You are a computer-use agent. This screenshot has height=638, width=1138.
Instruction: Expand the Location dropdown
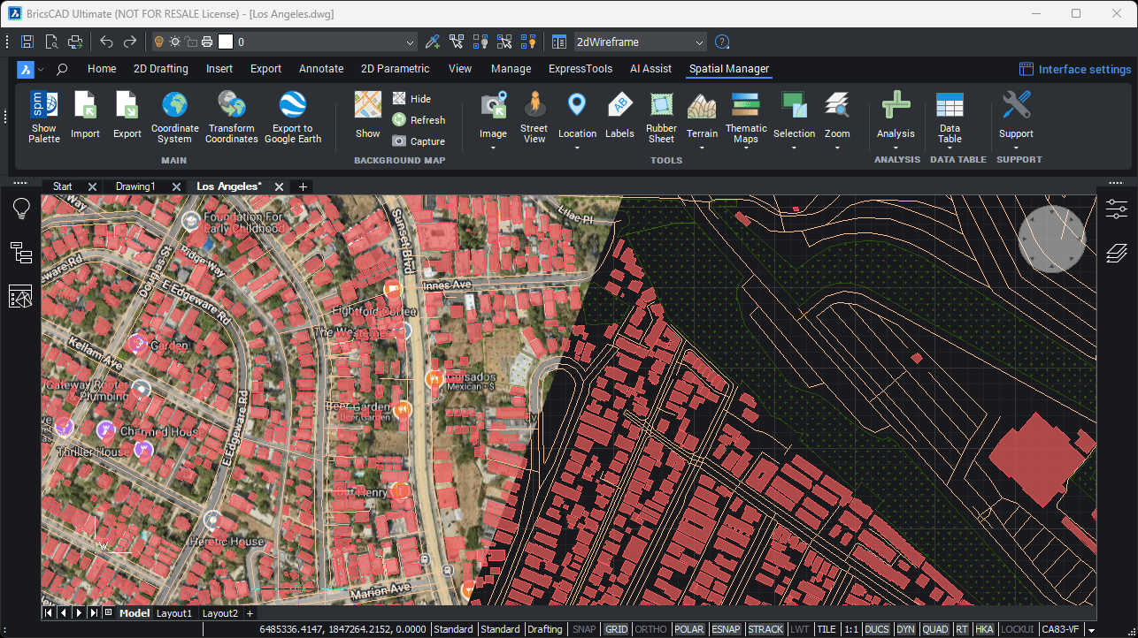pos(577,148)
